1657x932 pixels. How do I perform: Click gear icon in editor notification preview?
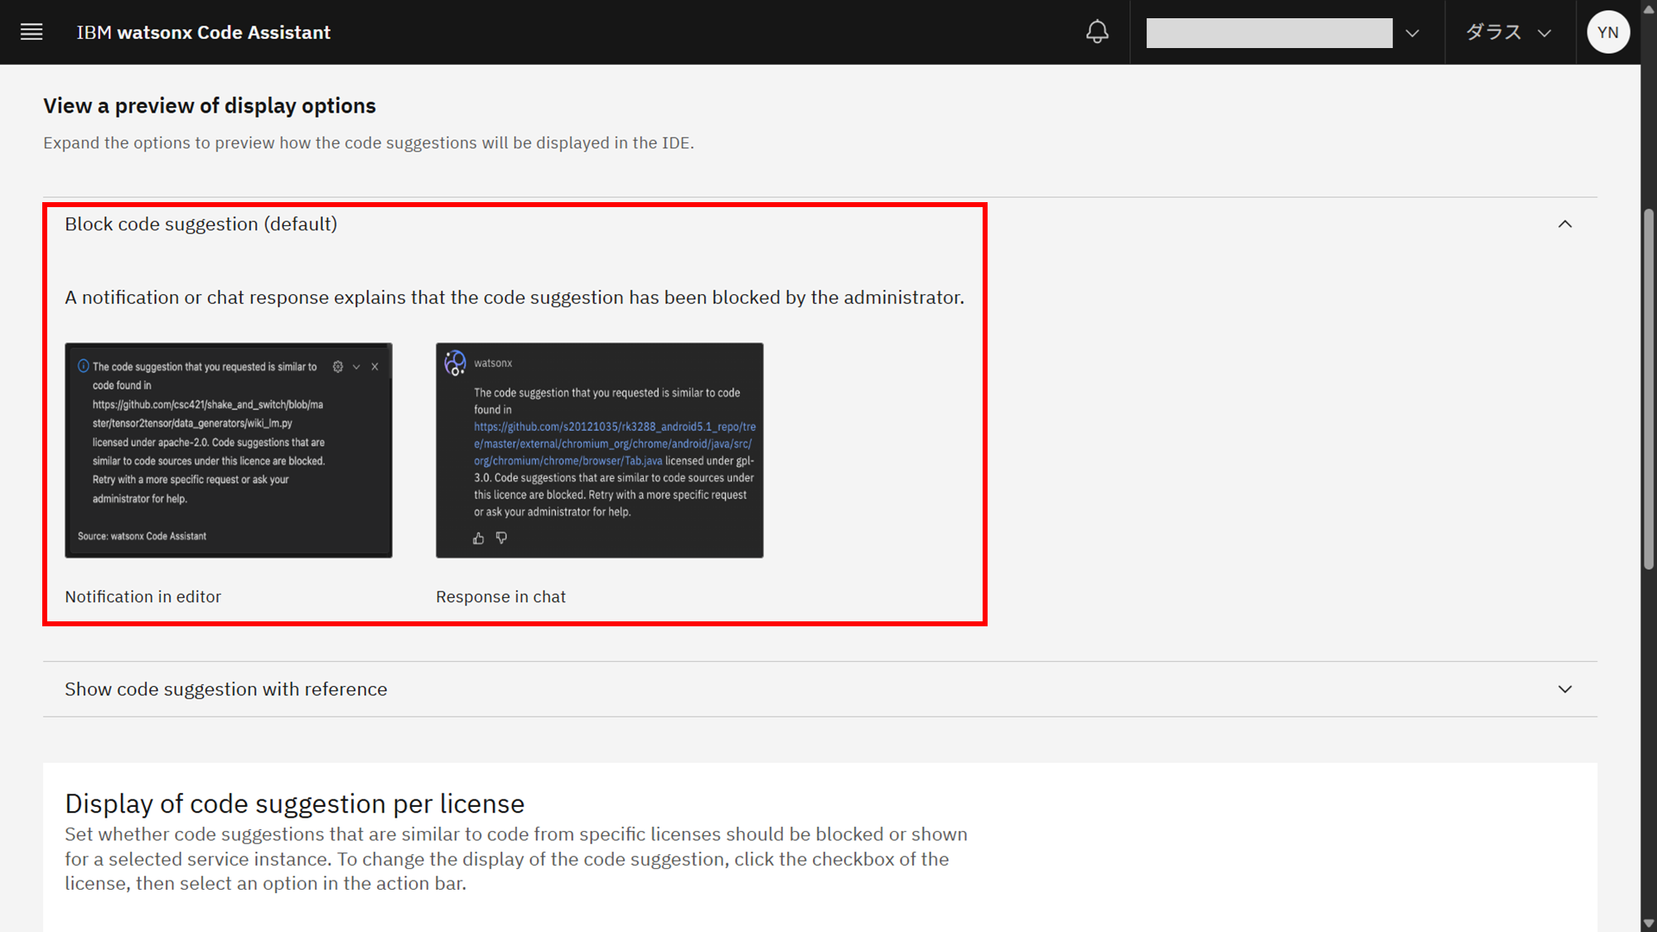[338, 366]
